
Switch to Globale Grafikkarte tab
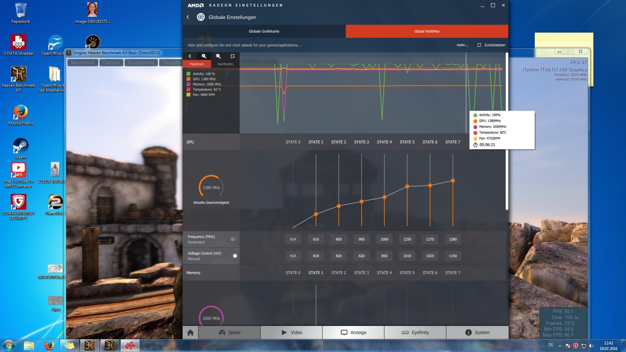264,31
